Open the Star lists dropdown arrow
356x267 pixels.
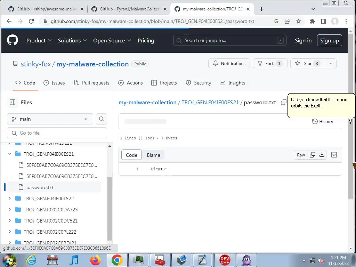pos(331,64)
